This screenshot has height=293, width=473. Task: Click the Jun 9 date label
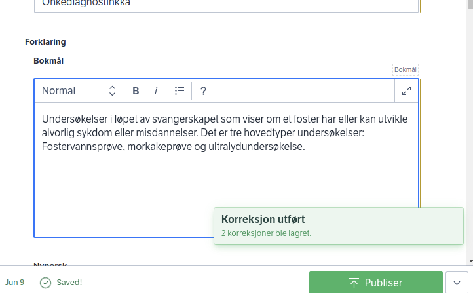15,283
